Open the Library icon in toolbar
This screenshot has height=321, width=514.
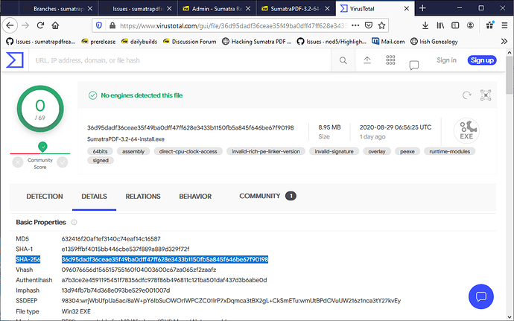440,25
